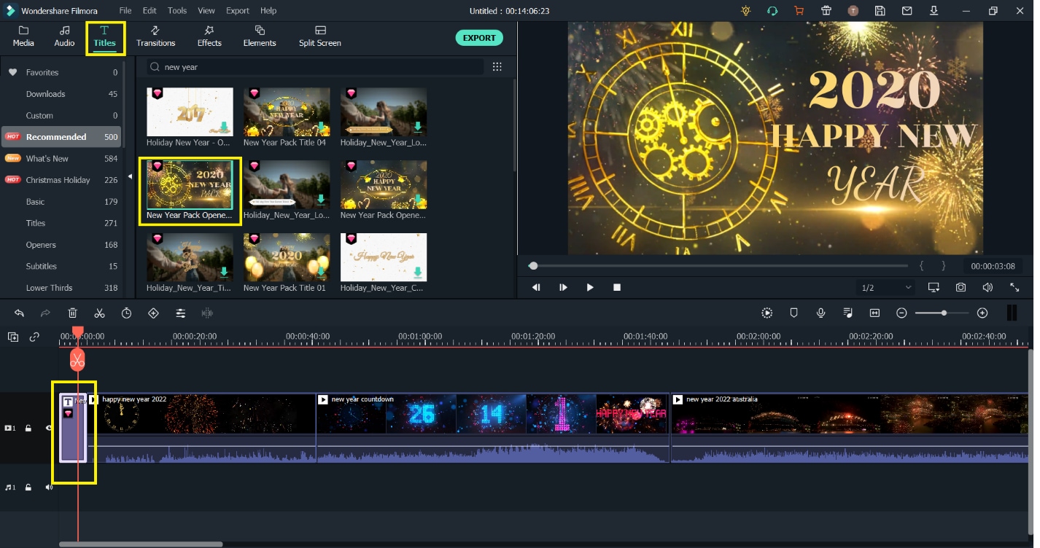Add a marker with the shield icon
The height and width of the screenshot is (548, 1040).
pyautogui.click(x=794, y=313)
